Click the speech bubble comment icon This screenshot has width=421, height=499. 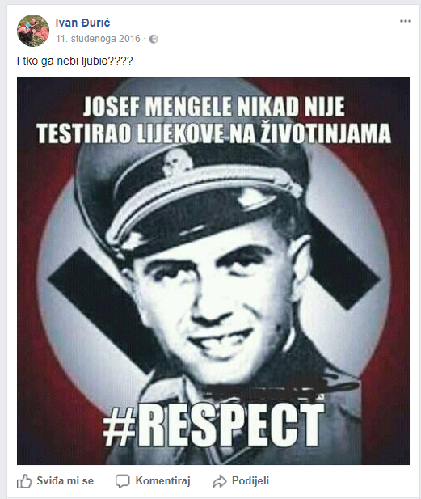click(122, 481)
